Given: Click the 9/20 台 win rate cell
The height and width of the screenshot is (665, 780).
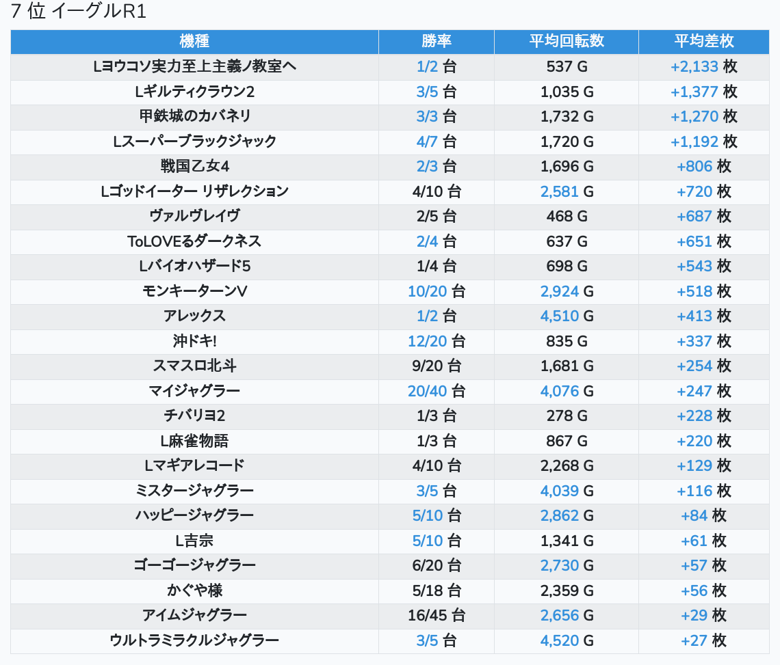Looking at the screenshot, I should [x=437, y=366].
